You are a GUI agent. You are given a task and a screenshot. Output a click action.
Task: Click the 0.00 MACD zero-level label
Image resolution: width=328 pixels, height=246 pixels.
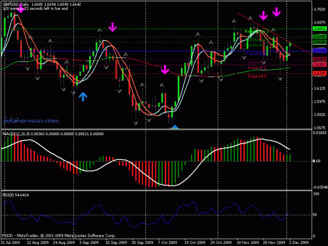click(x=316, y=161)
